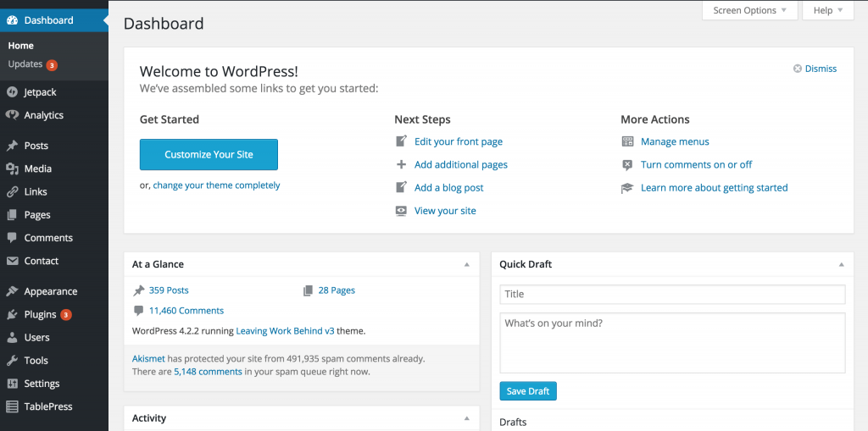Click the graduation cap icon beside Learn more
The width and height of the screenshot is (868, 431).
pos(627,188)
